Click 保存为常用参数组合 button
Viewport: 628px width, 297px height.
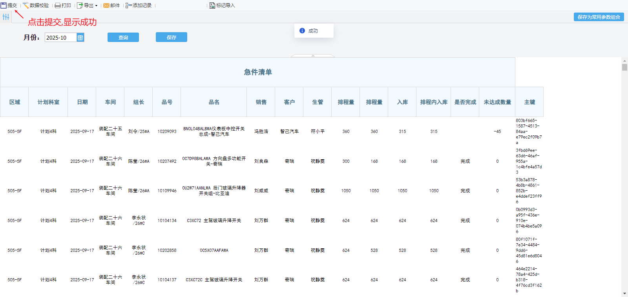point(599,17)
